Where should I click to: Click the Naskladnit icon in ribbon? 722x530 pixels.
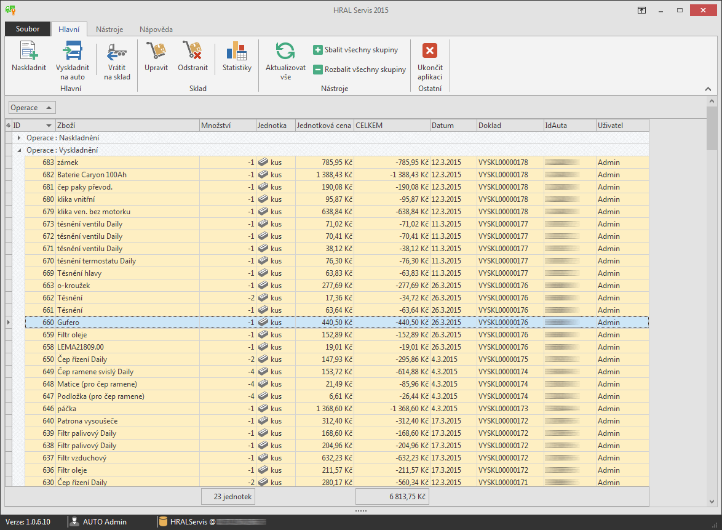click(x=28, y=51)
